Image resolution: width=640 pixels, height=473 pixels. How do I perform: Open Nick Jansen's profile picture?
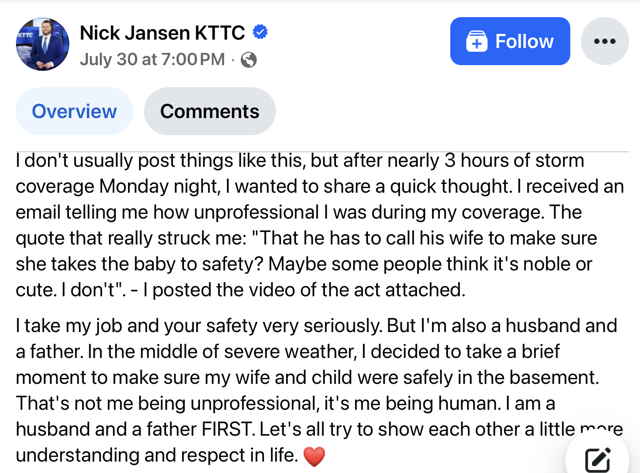pos(43,44)
